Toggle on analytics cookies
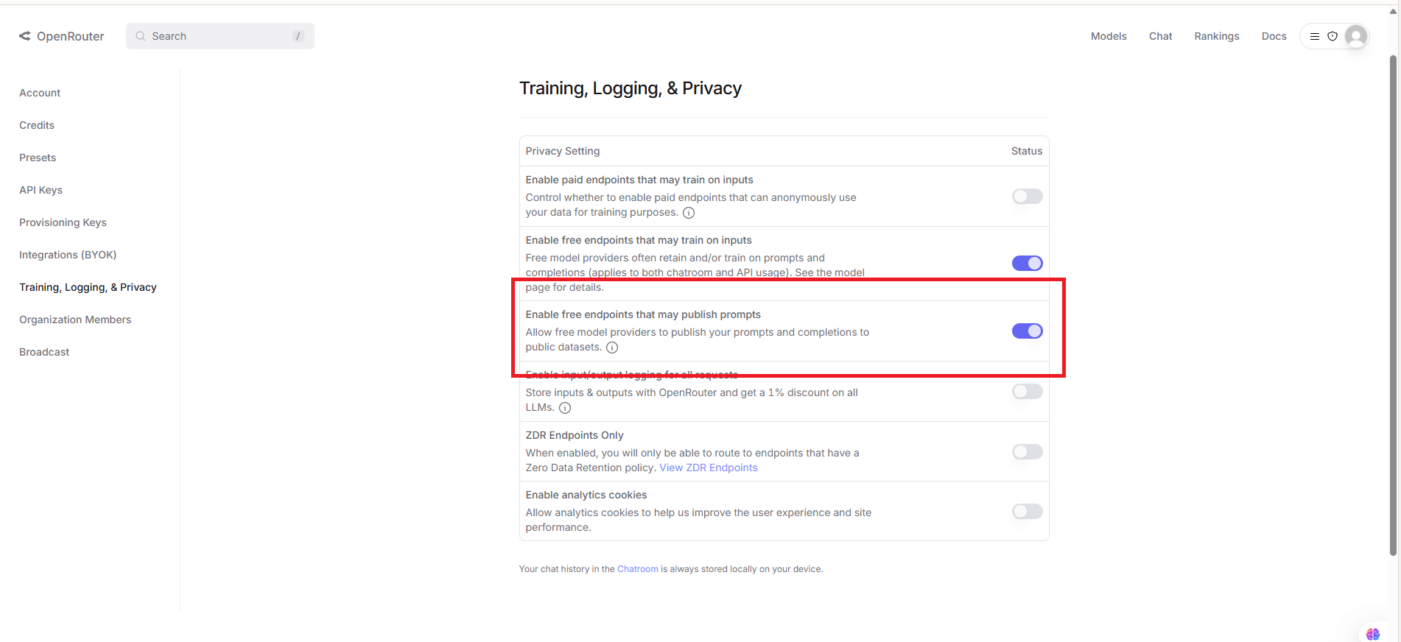 click(1027, 512)
